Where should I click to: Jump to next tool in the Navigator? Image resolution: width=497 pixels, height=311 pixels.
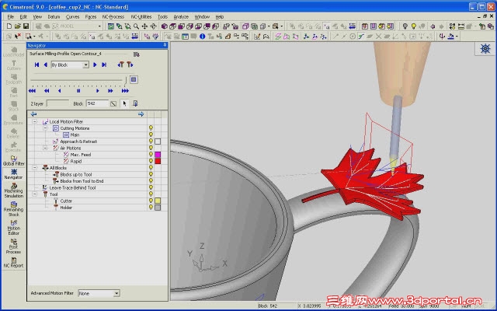click(130, 65)
